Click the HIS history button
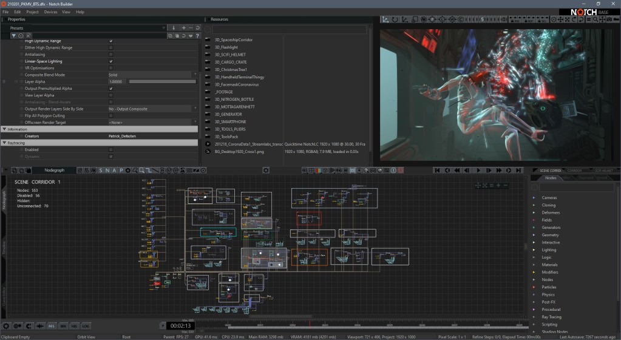 click(x=74, y=326)
